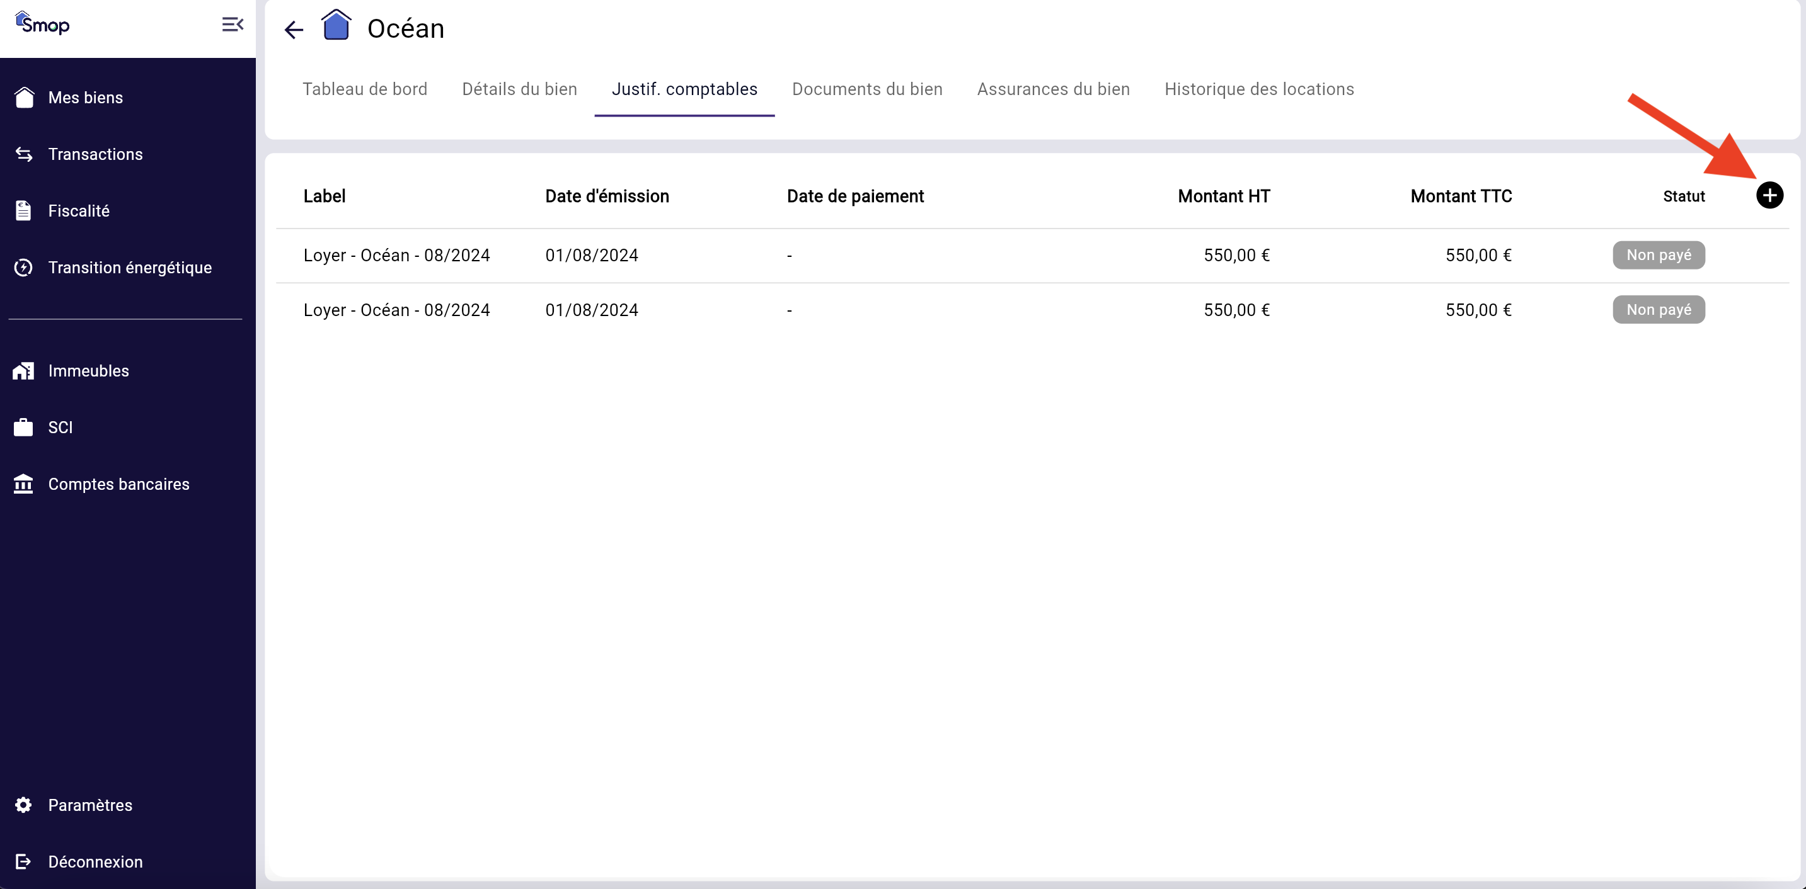Screen dimensions: 1806x889
Task: Open Assurances du bien tab
Action: tap(1053, 89)
